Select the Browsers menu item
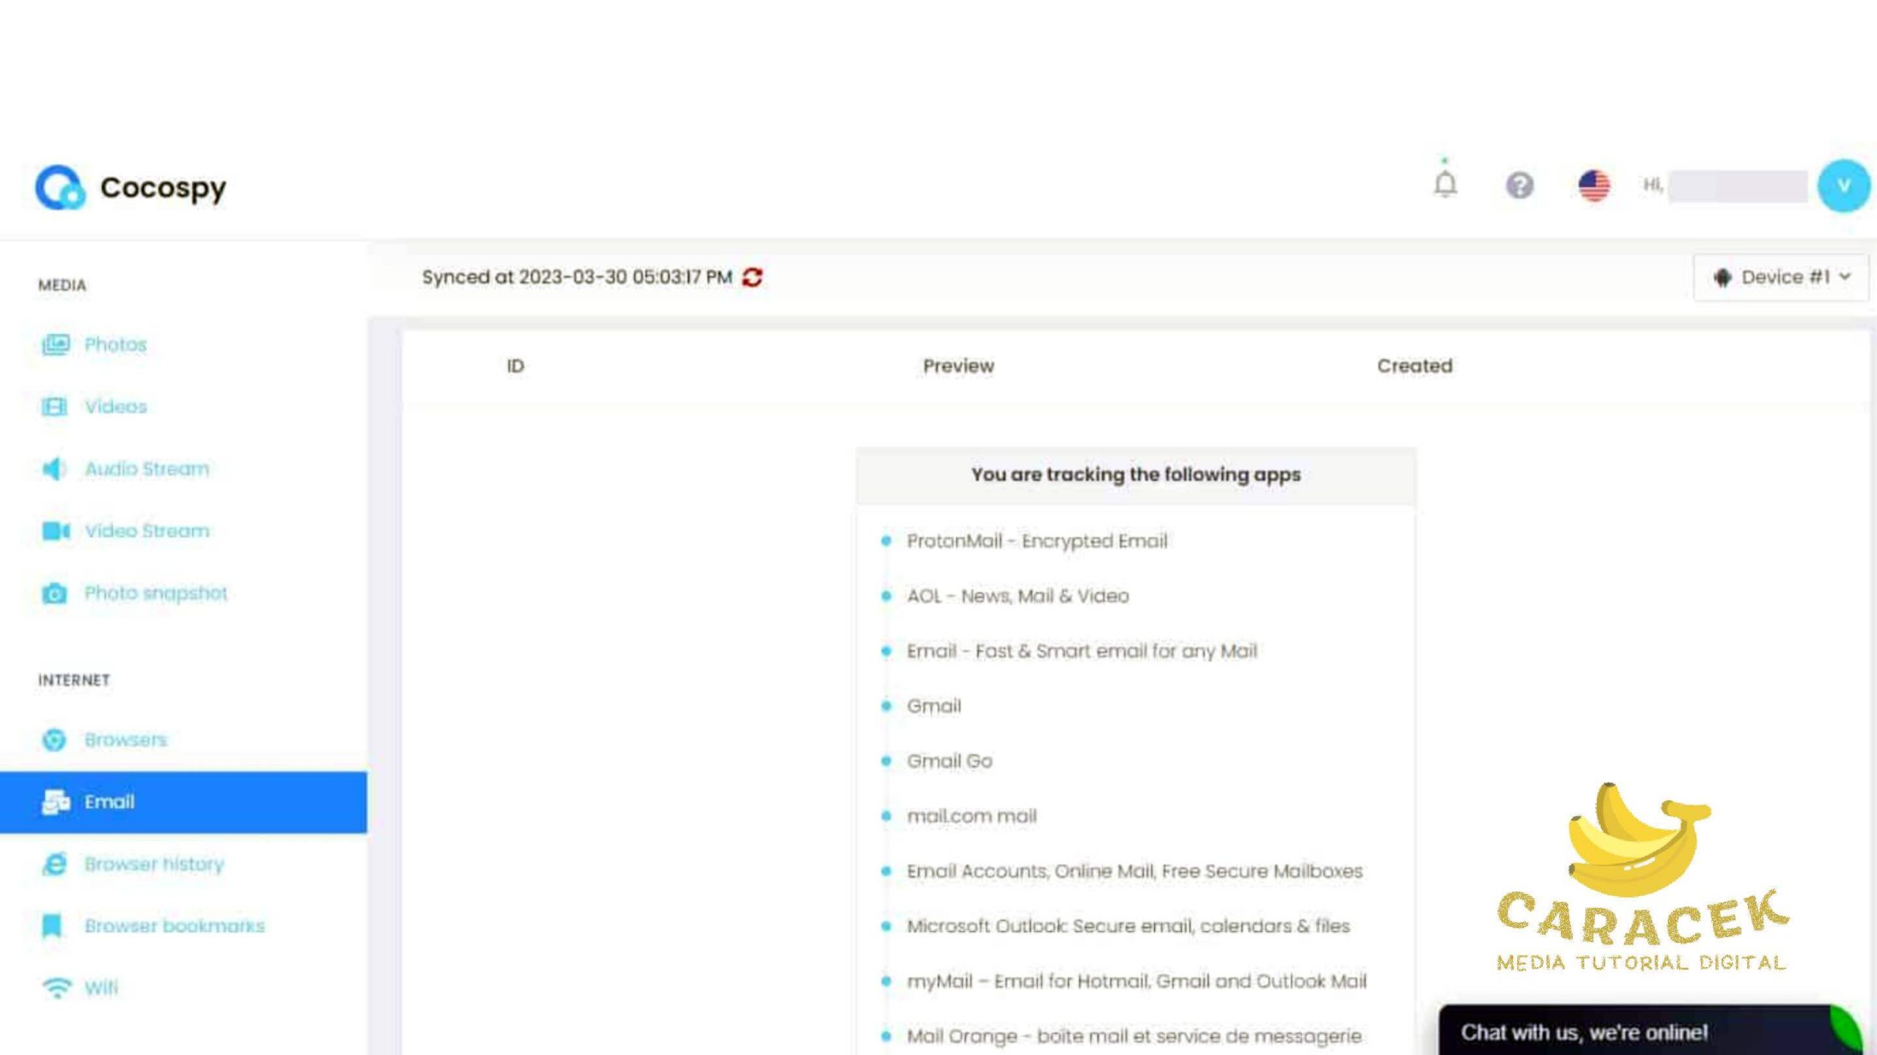The image size is (1877, 1055). click(x=125, y=740)
